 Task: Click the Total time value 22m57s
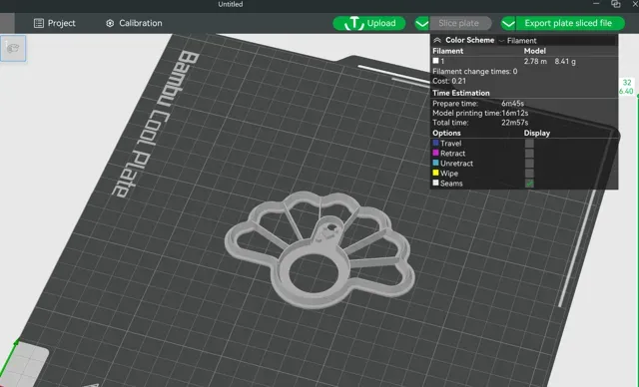515,123
